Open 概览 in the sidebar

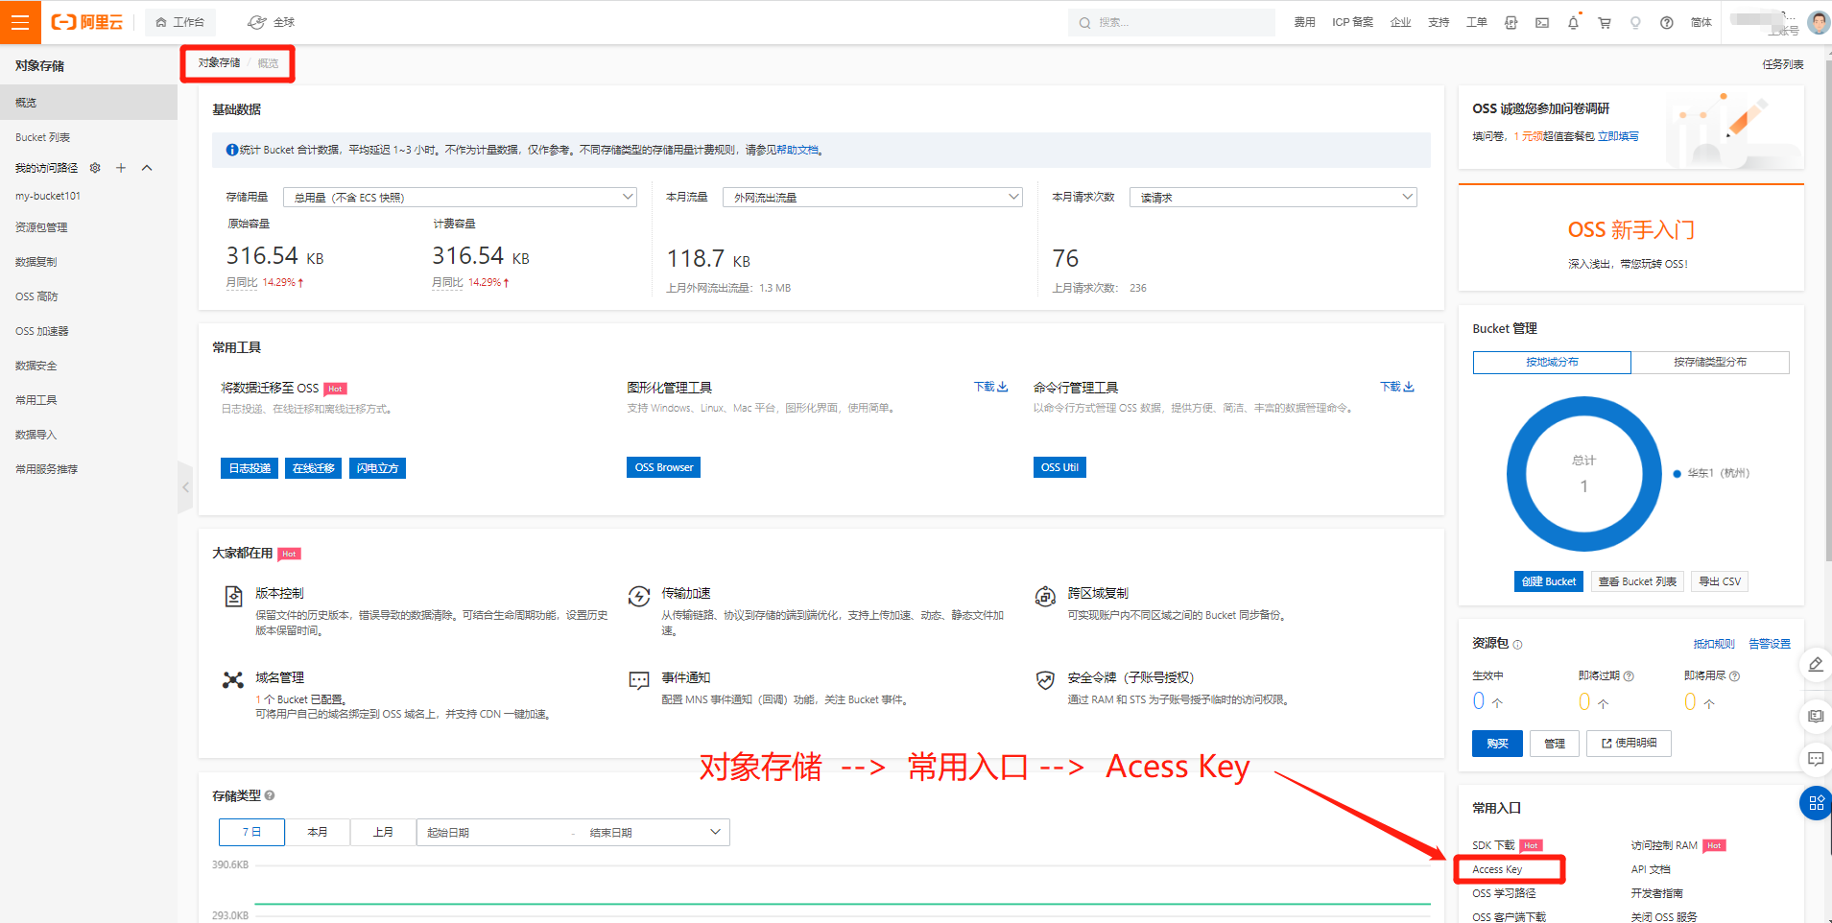coord(88,103)
